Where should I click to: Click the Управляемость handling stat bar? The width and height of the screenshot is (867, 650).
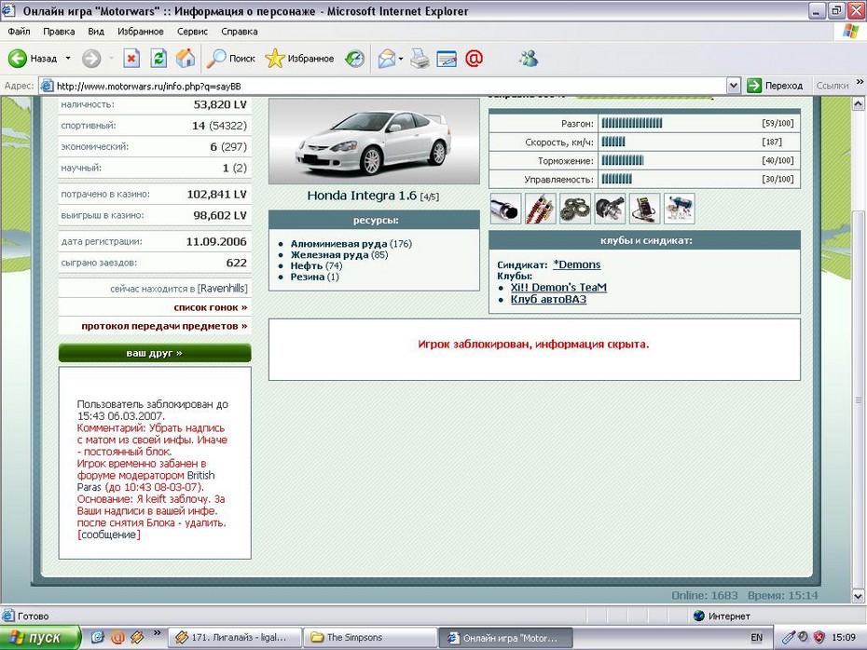616,179
